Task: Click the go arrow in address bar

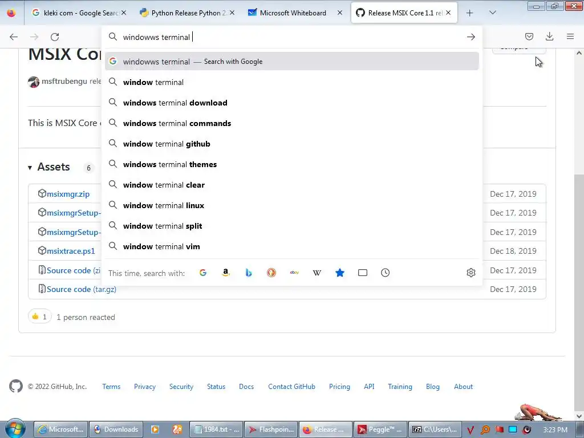Action: (471, 37)
